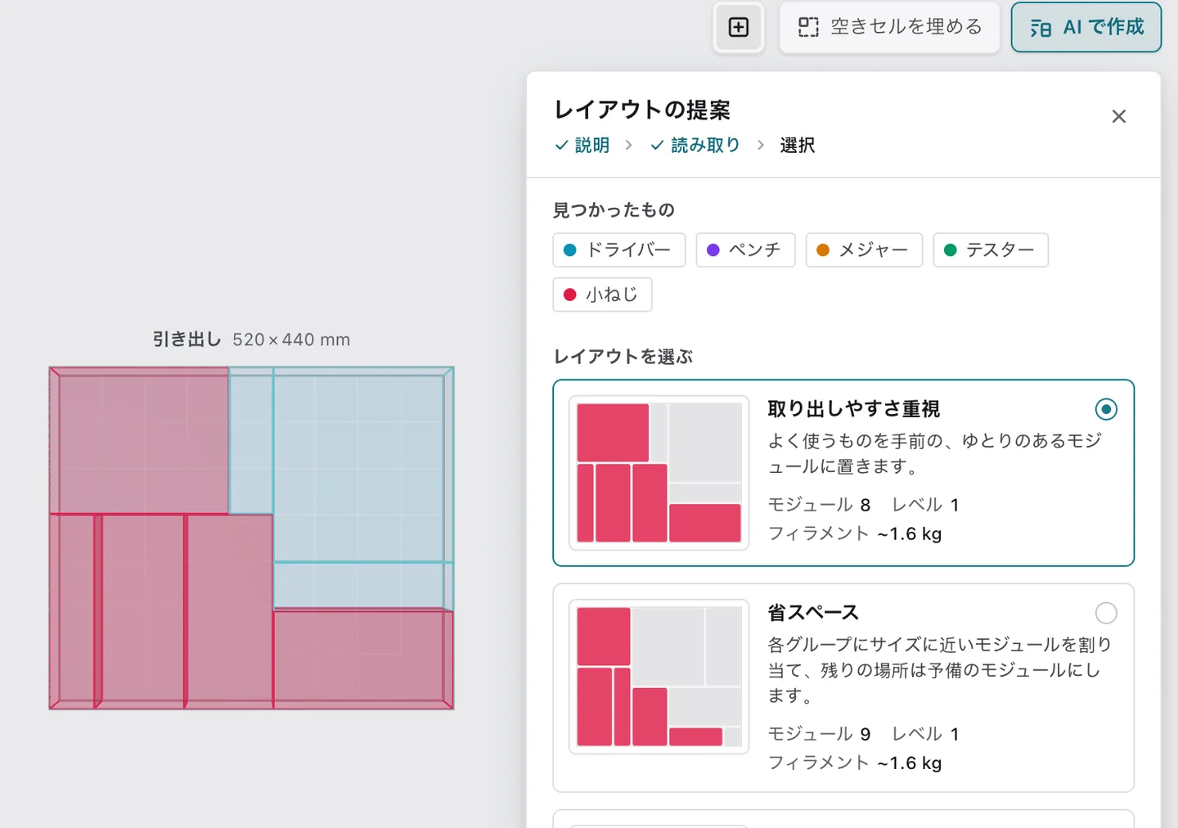Click the 空きセルを埋める button
The height and width of the screenshot is (828, 1178).
890,27
